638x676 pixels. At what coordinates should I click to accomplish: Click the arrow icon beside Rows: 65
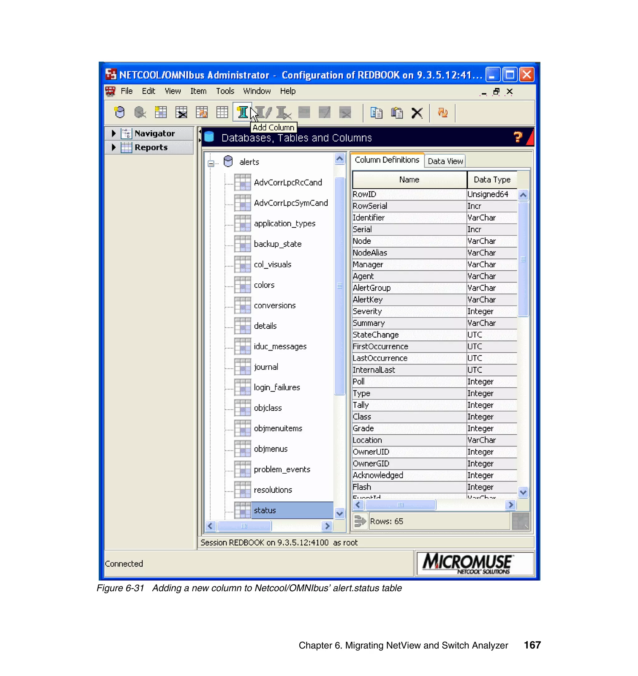click(x=360, y=521)
